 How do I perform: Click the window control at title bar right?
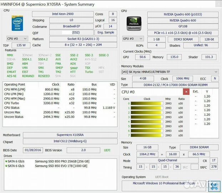218,4
